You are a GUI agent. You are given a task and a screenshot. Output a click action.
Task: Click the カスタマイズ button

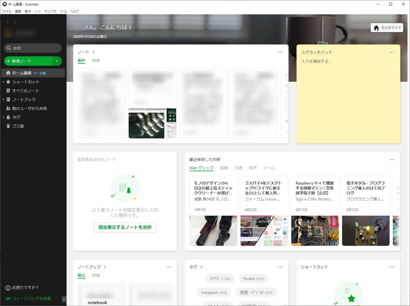(387, 28)
